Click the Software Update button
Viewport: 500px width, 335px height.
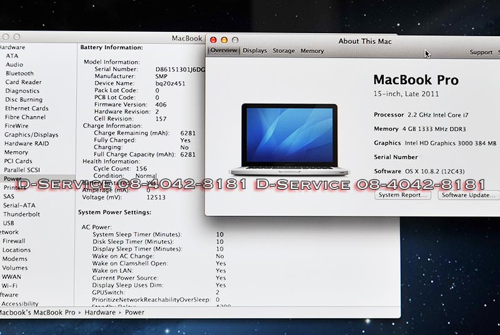[x=468, y=195]
